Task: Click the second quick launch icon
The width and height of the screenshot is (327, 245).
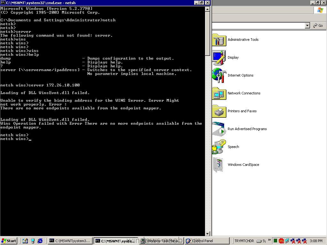Action: [x=33, y=241]
